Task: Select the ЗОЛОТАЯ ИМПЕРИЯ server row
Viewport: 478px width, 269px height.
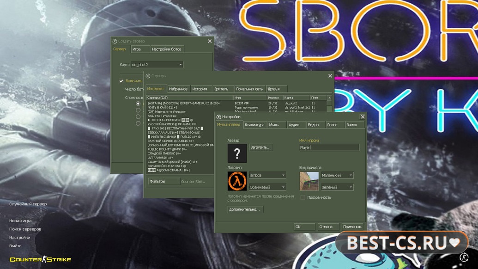Action: point(181,120)
